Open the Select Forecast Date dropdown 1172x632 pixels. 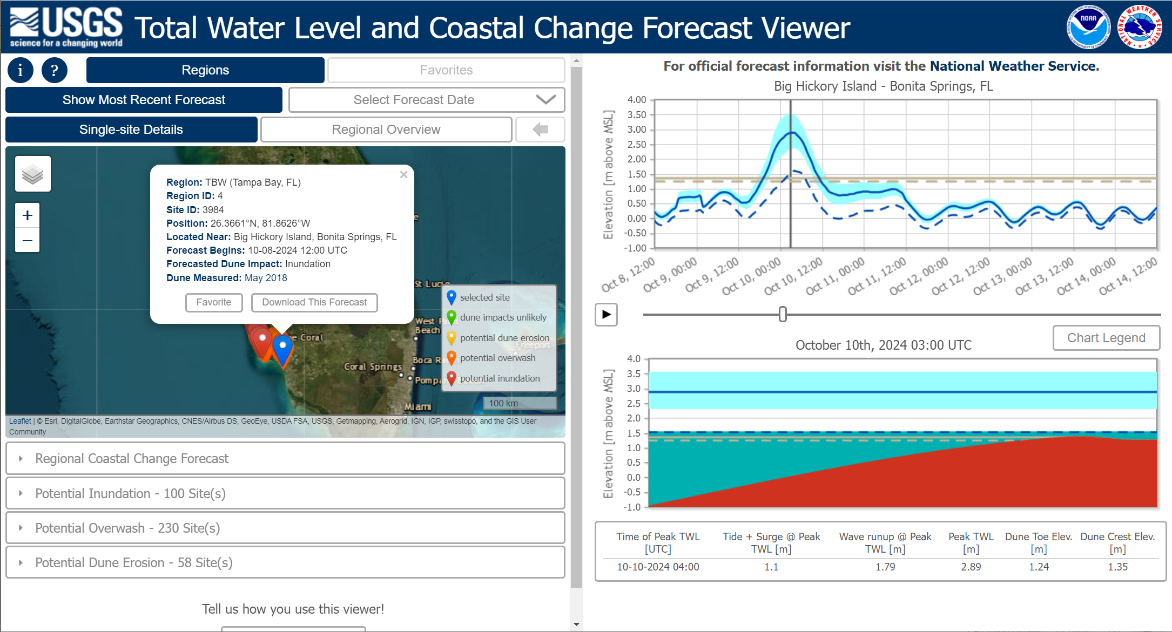tap(427, 100)
